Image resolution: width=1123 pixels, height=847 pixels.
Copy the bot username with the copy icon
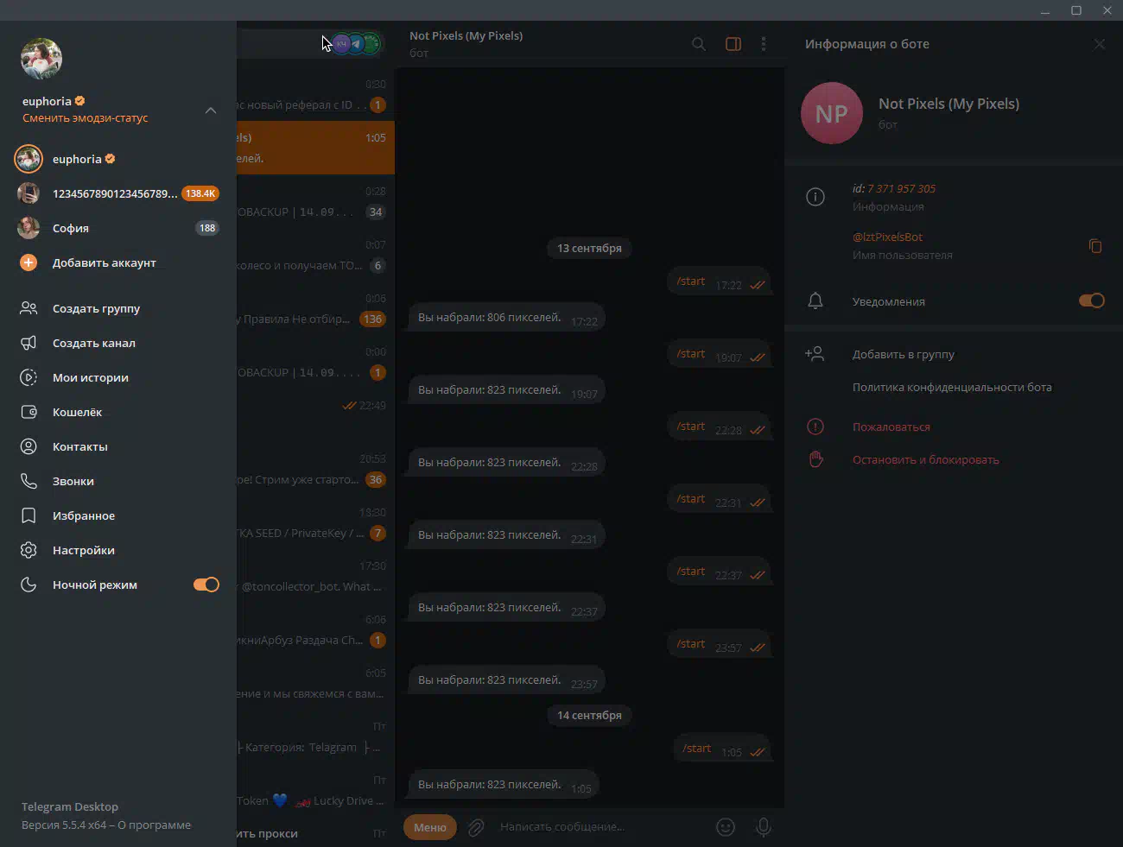click(x=1095, y=246)
